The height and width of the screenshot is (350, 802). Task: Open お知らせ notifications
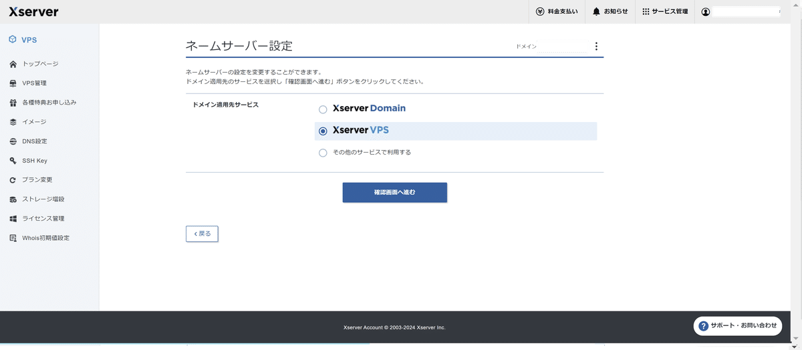610,11
